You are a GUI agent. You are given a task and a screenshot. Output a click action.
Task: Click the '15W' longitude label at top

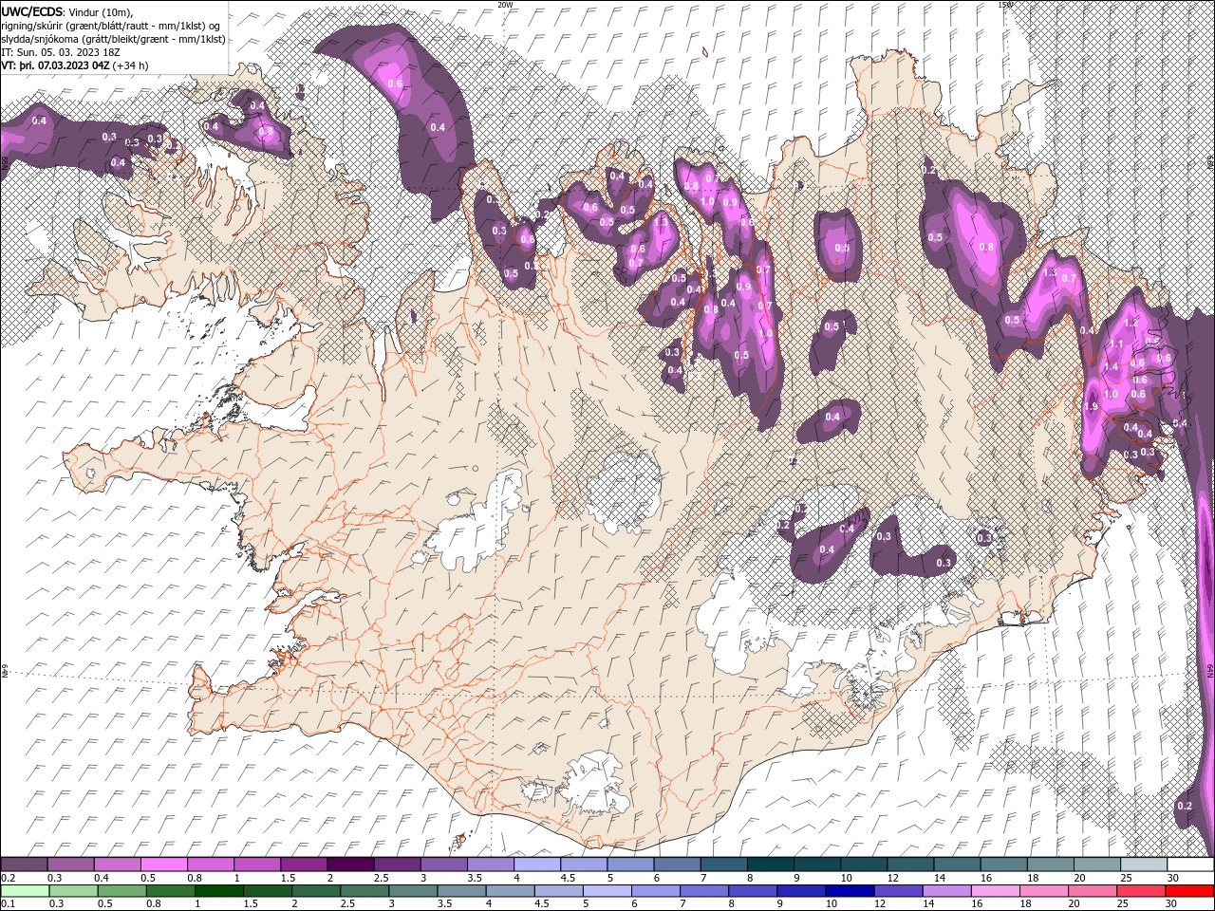1005,5
